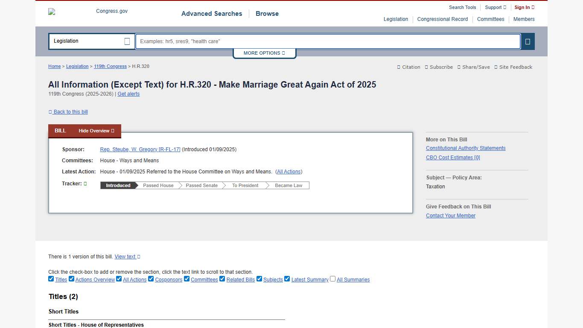Click the Get alerts link
Viewport: 583px width, 328px height.
[x=128, y=94]
